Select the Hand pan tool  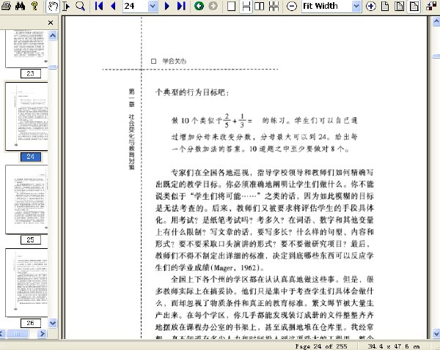point(53,6)
